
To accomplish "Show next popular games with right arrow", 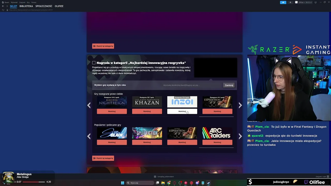I will [x=240, y=136].
